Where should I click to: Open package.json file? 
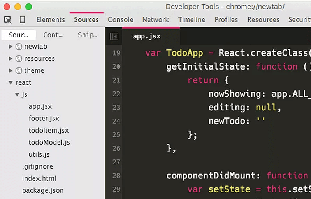(x=43, y=190)
